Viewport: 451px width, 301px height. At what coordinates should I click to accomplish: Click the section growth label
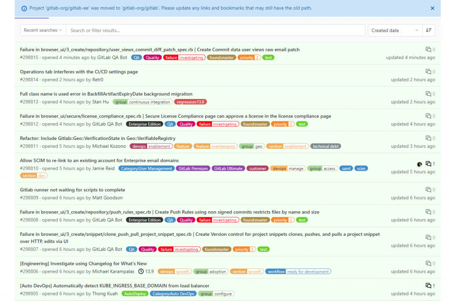click(247, 272)
